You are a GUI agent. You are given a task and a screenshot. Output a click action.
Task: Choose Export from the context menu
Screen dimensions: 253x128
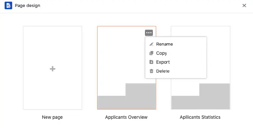pos(176,62)
